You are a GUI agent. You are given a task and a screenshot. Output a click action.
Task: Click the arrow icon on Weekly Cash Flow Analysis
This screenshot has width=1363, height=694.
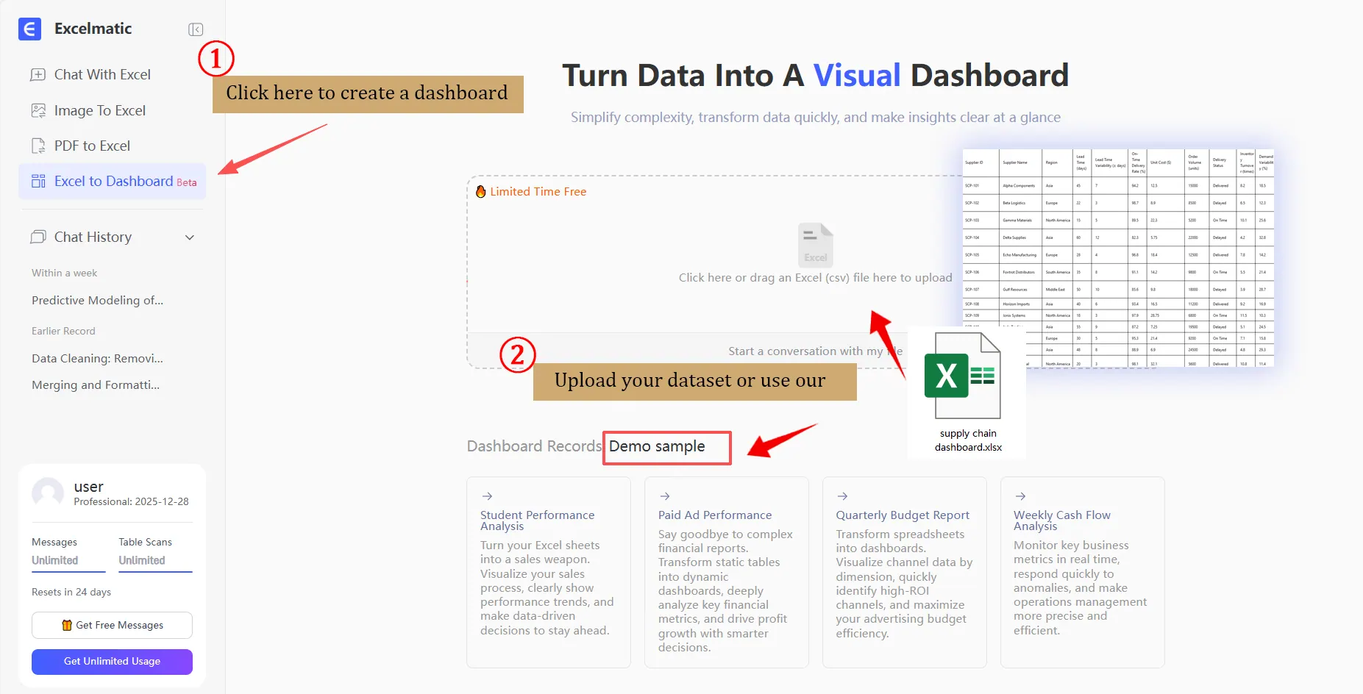[1020, 496]
